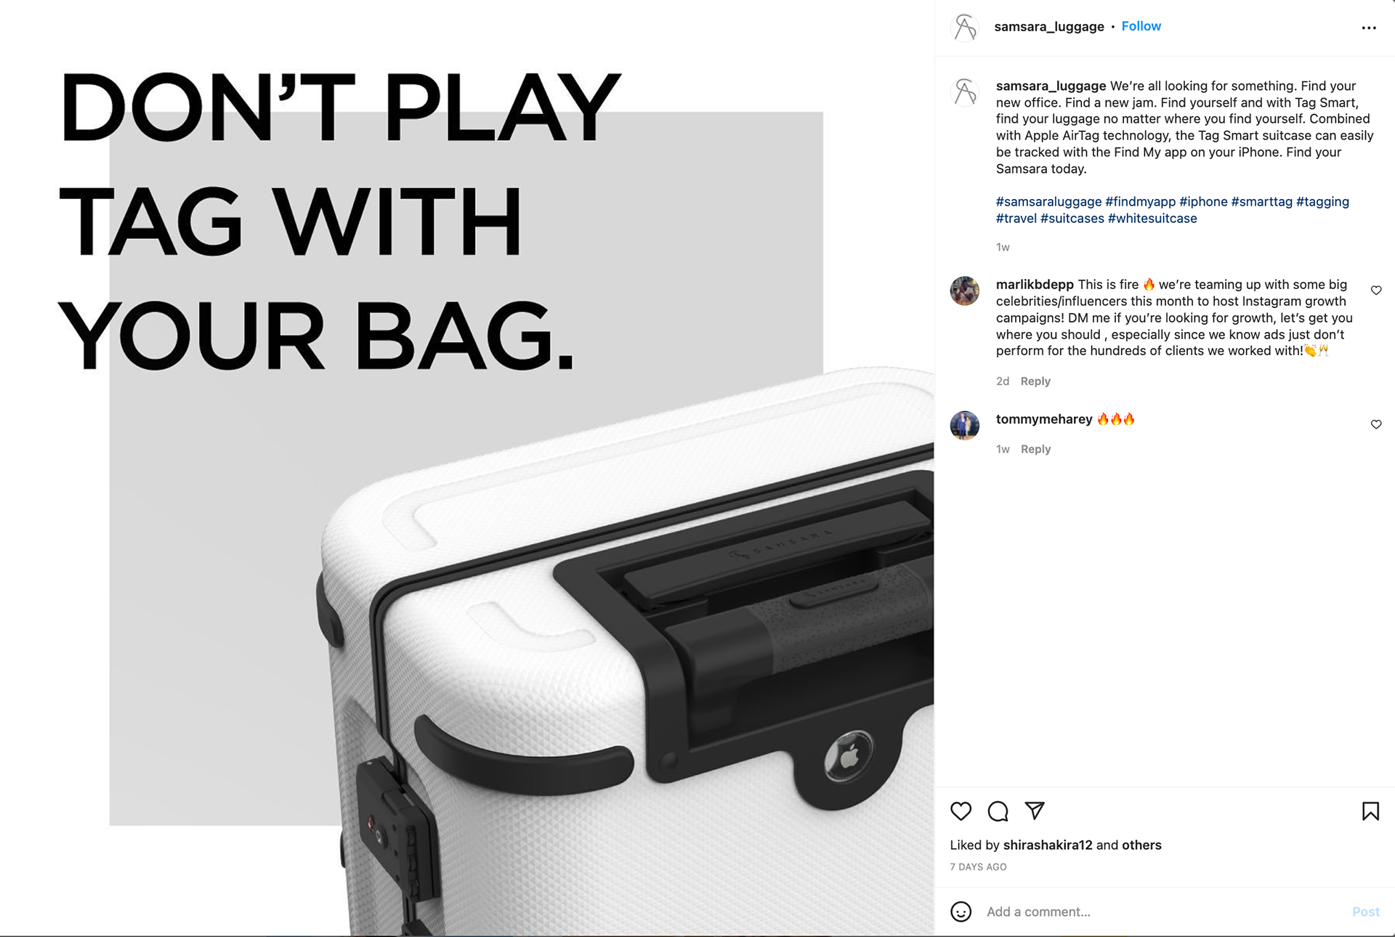The width and height of the screenshot is (1395, 937).
Task: Click the Post comment button
Action: point(1366,912)
